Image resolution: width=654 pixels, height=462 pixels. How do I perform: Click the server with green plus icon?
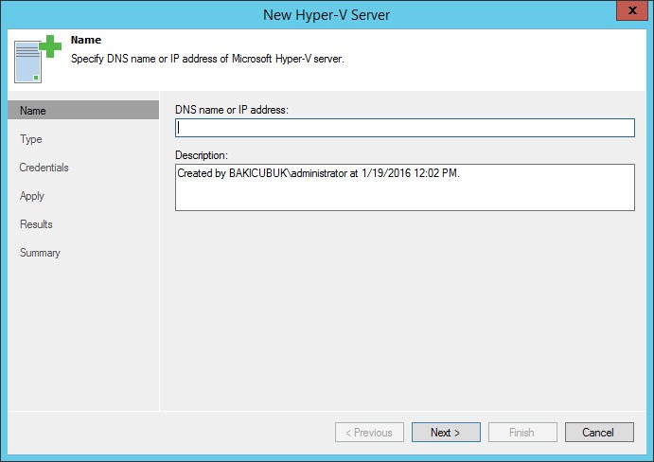coord(37,59)
